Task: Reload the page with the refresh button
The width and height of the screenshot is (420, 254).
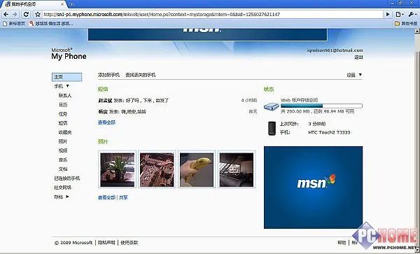Action: click(x=26, y=14)
